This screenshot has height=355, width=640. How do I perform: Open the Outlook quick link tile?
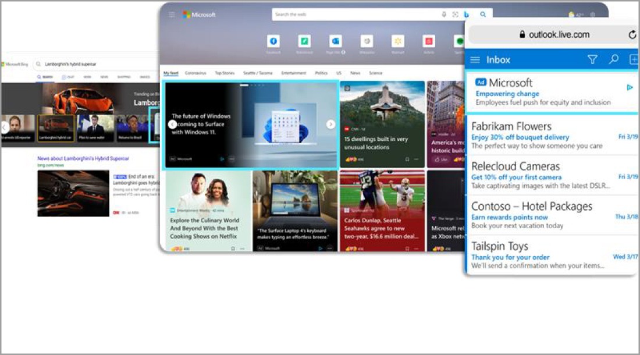(x=336, y=41)
